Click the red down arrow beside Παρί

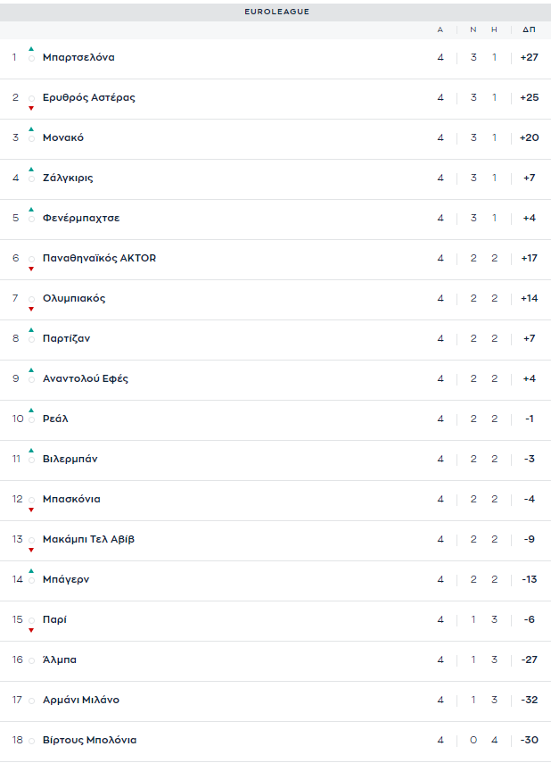pyautogui.click(x=31, y=630)
